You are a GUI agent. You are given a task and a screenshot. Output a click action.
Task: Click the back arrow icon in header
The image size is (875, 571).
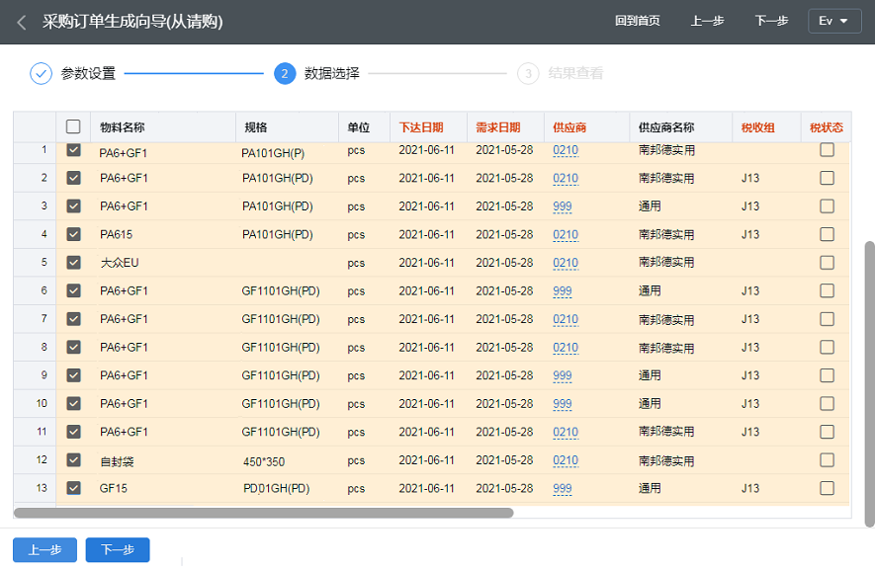point(22,22)
